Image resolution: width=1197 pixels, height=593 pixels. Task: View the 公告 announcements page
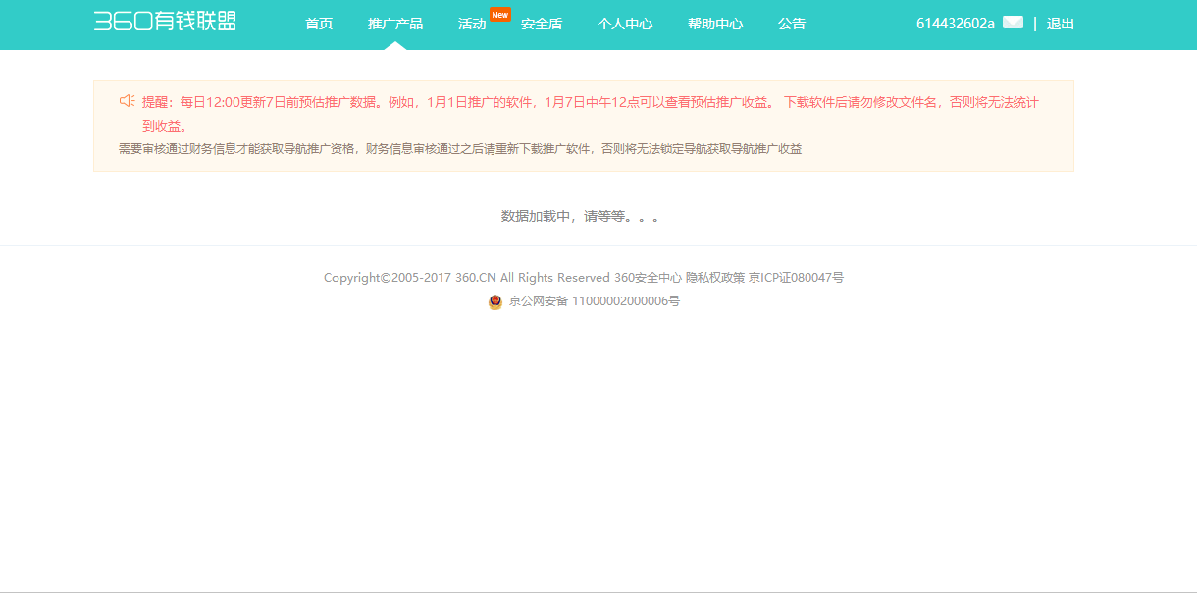coord(792,24)
